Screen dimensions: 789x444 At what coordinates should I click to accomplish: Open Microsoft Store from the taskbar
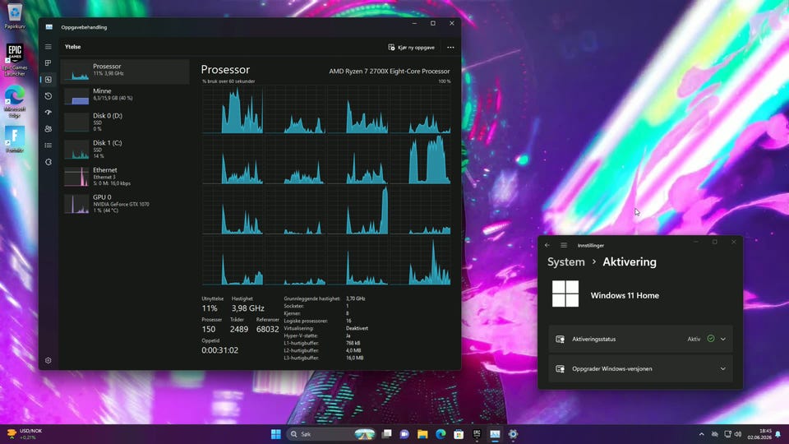click(x=459, y=434)
